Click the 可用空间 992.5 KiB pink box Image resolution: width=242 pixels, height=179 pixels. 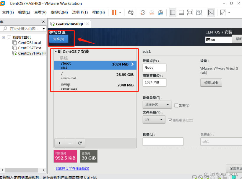tap(65, 156)
